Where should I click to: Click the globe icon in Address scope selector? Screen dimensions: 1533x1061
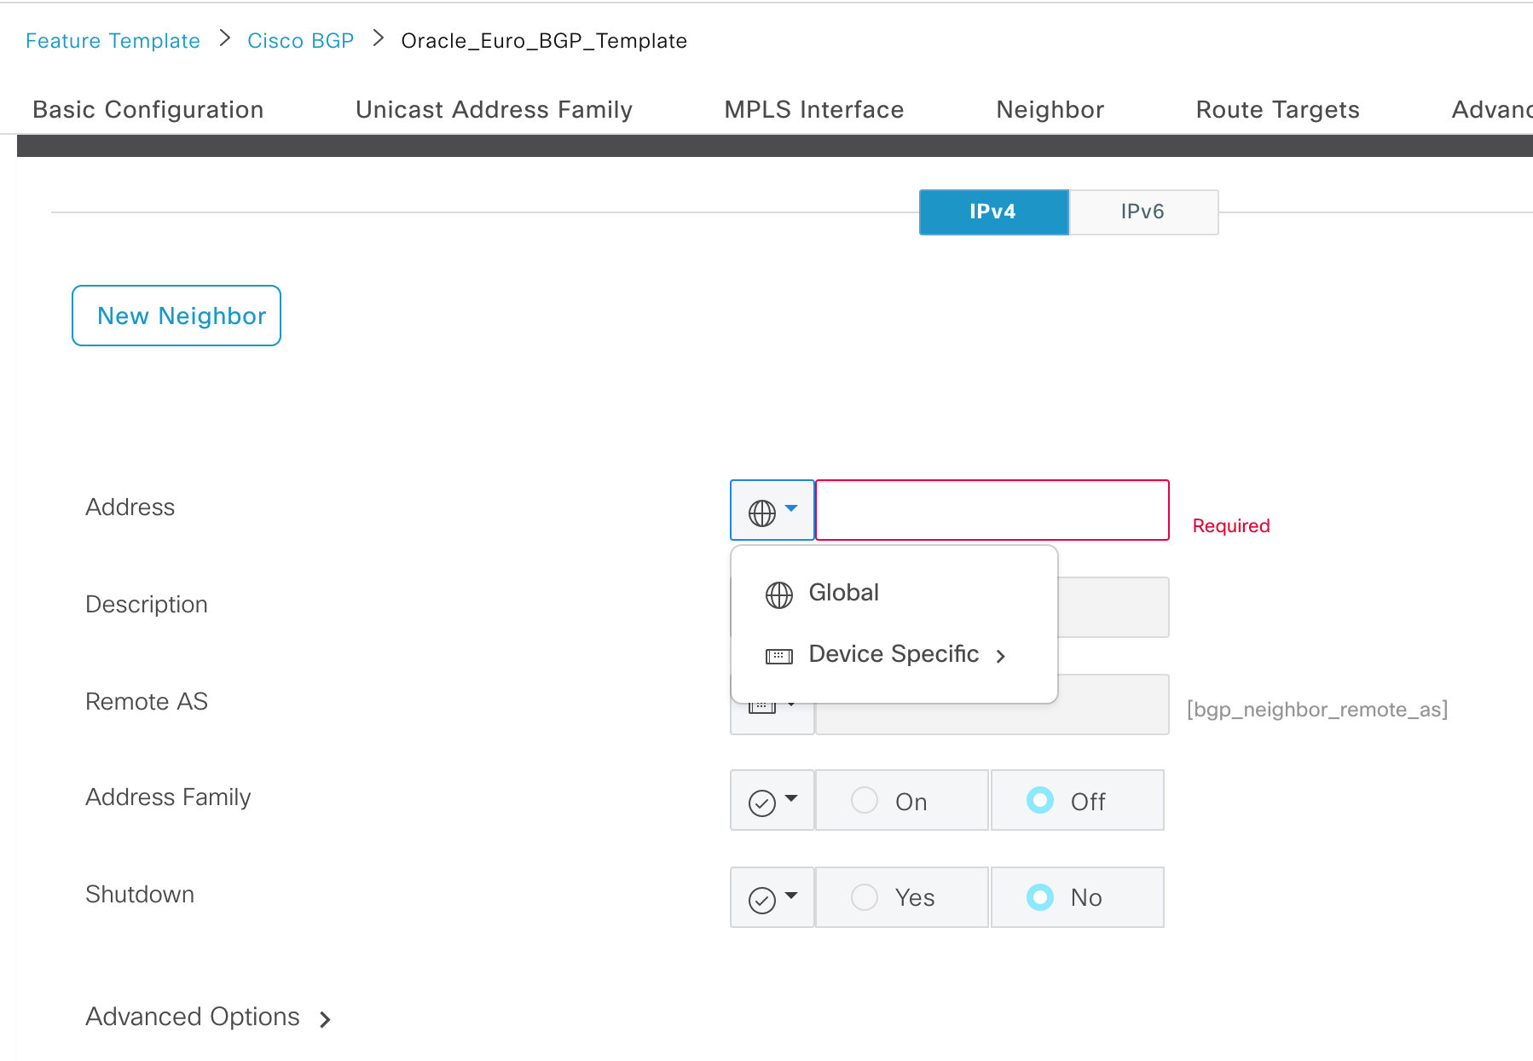click(761, 513)
